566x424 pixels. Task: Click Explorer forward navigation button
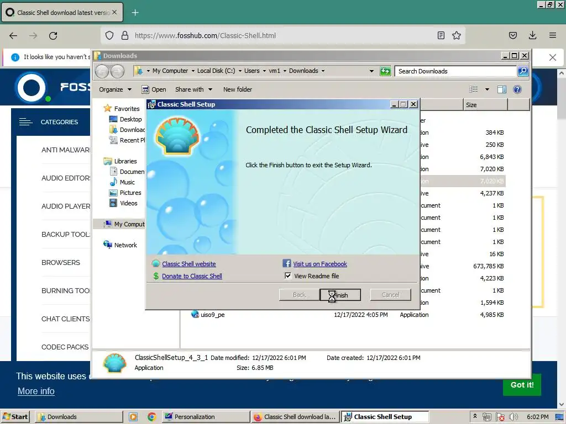pos(117,71)
